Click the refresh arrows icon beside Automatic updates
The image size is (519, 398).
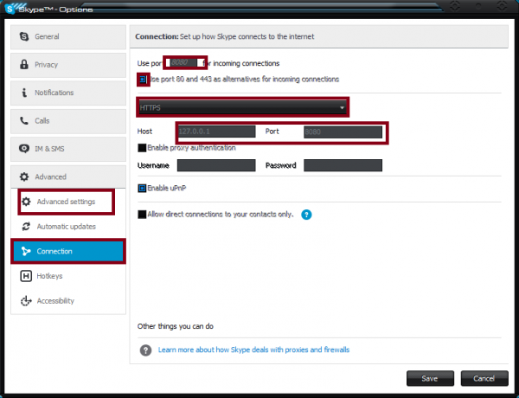pos(26,227)
